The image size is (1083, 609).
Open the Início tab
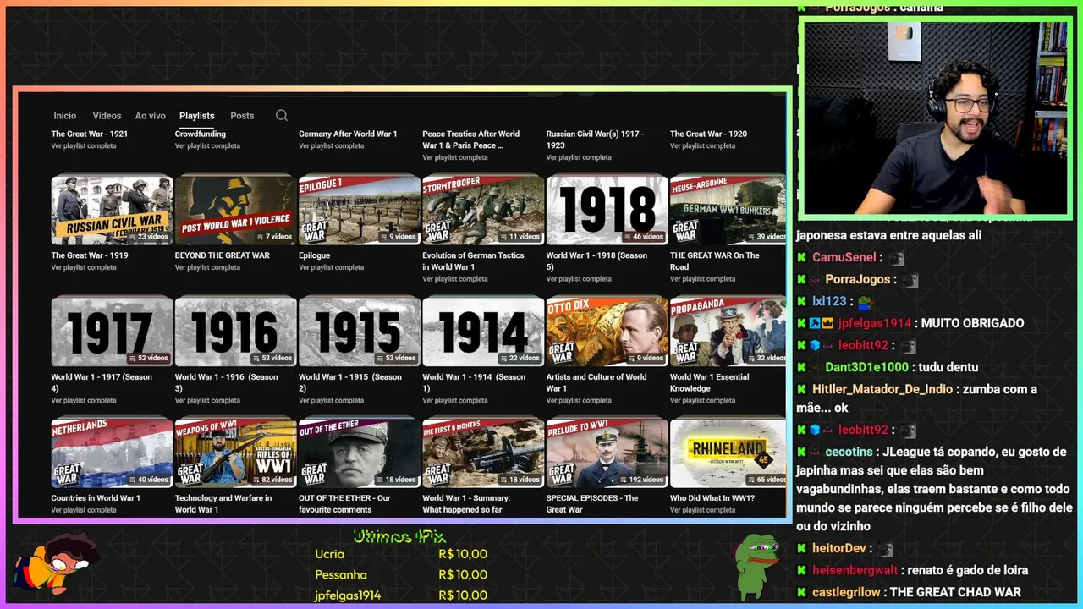[65, 116]
